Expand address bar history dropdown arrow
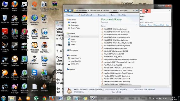Viewport: 180px width, 101px height. click(x=134, y=11)
